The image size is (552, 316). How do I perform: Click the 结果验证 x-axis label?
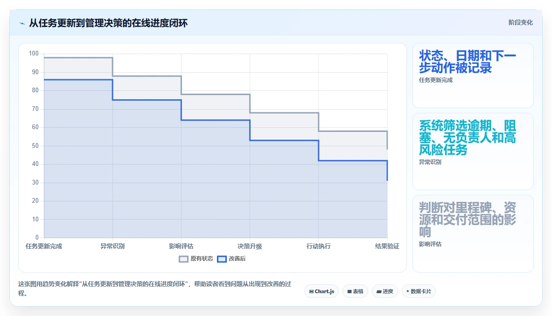[x=387, y=247]
